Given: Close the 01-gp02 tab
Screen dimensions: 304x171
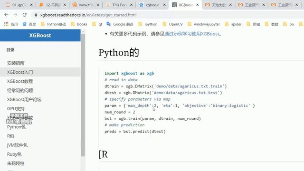Looking at the screenshot, I should coord(31,5).
